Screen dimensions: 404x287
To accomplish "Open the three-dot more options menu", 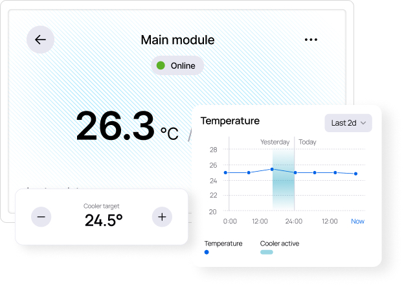I will [311, 40].
